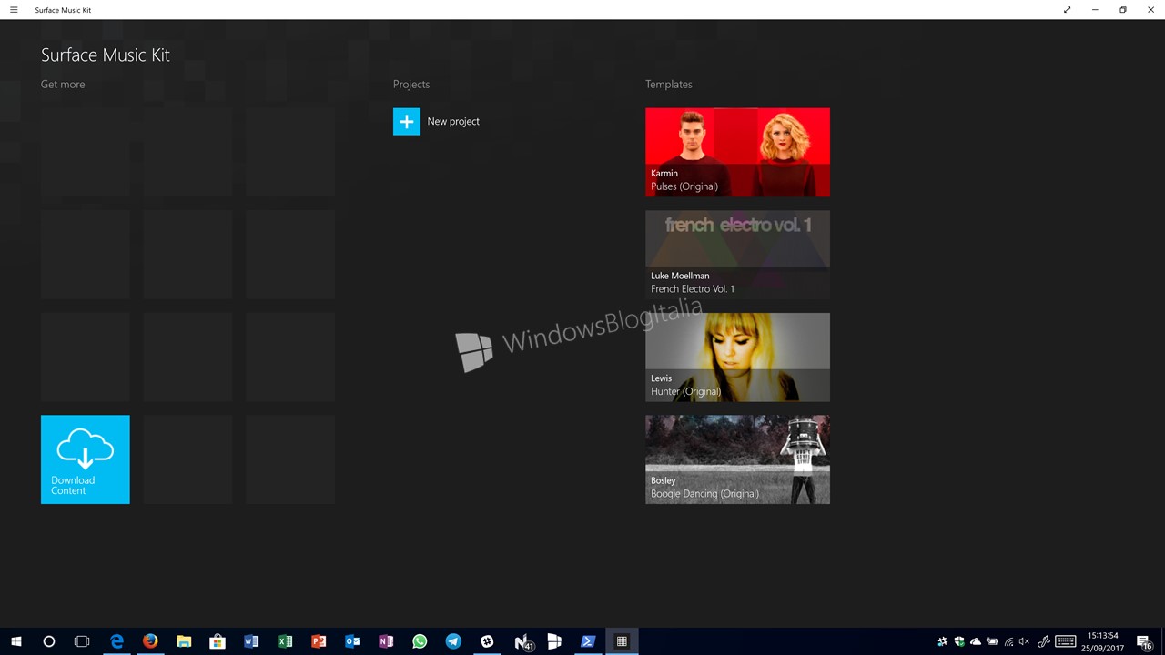Open the Luke Moellman French Electro Vol. 1 template

click(x=737, y=255)
